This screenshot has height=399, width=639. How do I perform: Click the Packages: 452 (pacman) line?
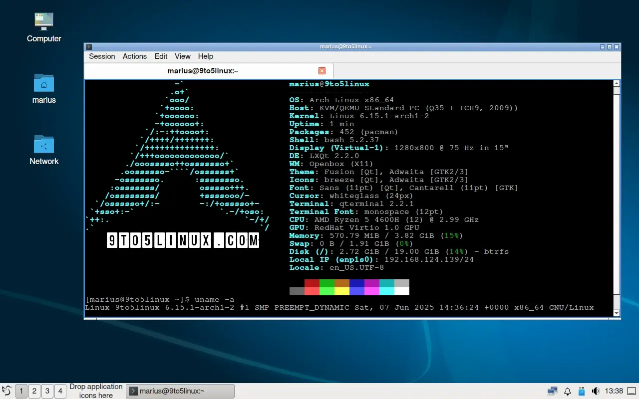[344, 132]
